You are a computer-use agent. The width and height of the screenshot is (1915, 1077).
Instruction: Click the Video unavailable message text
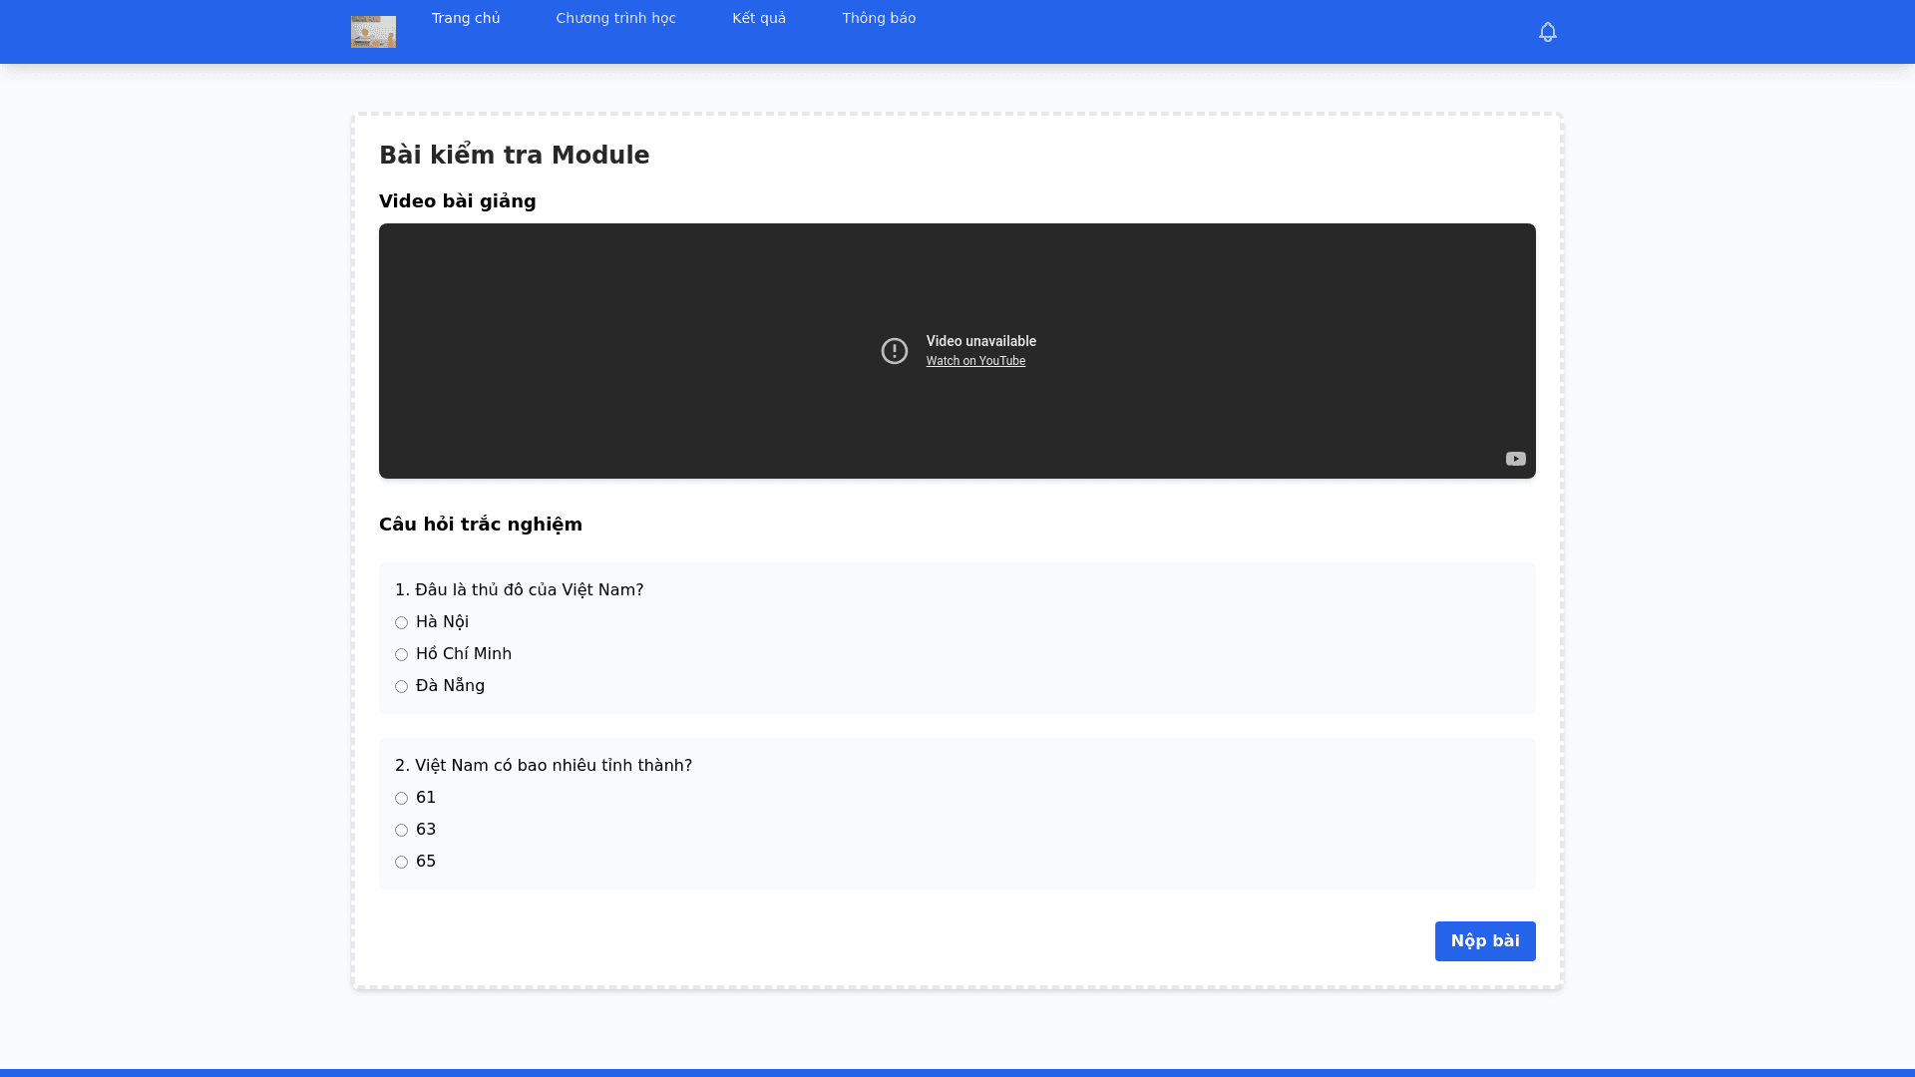point(980,341)
